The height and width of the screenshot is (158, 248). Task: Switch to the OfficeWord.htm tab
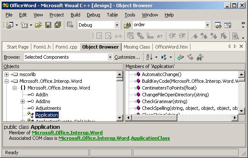tap(171, 47)
